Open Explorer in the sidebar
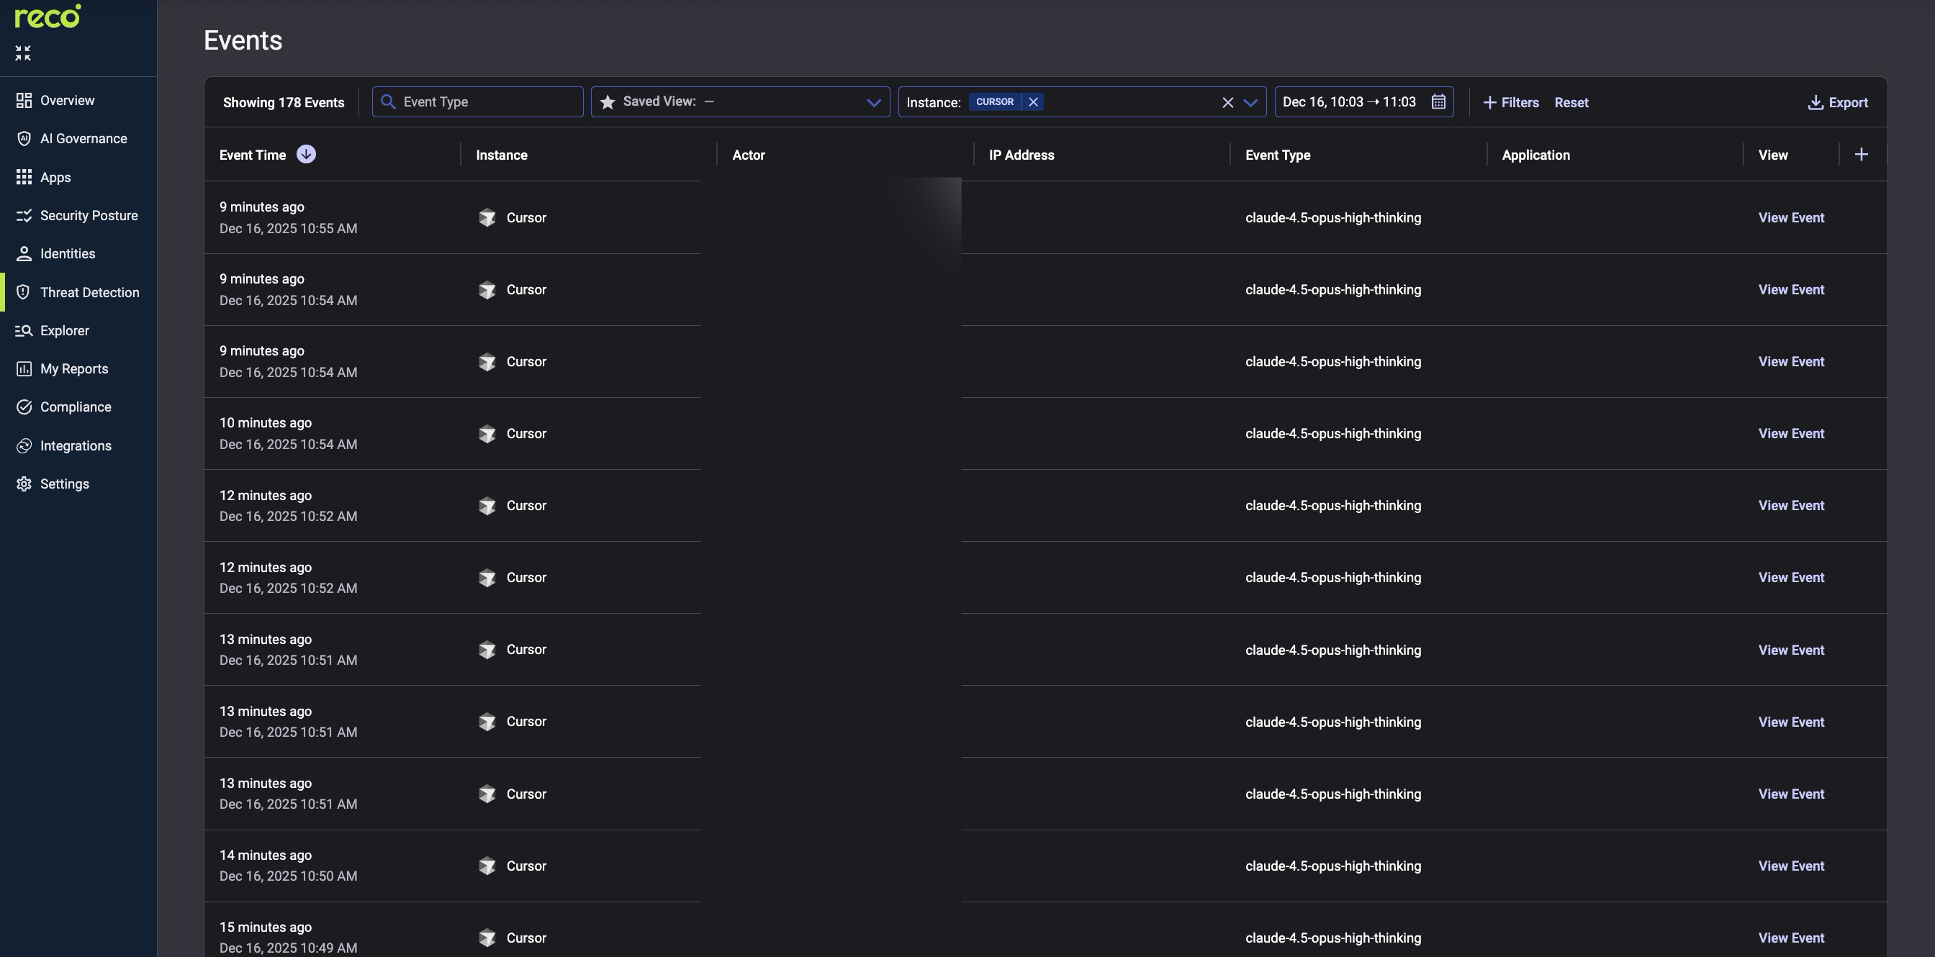This screenshot has width=1935, height=957. tap(64, 330)
